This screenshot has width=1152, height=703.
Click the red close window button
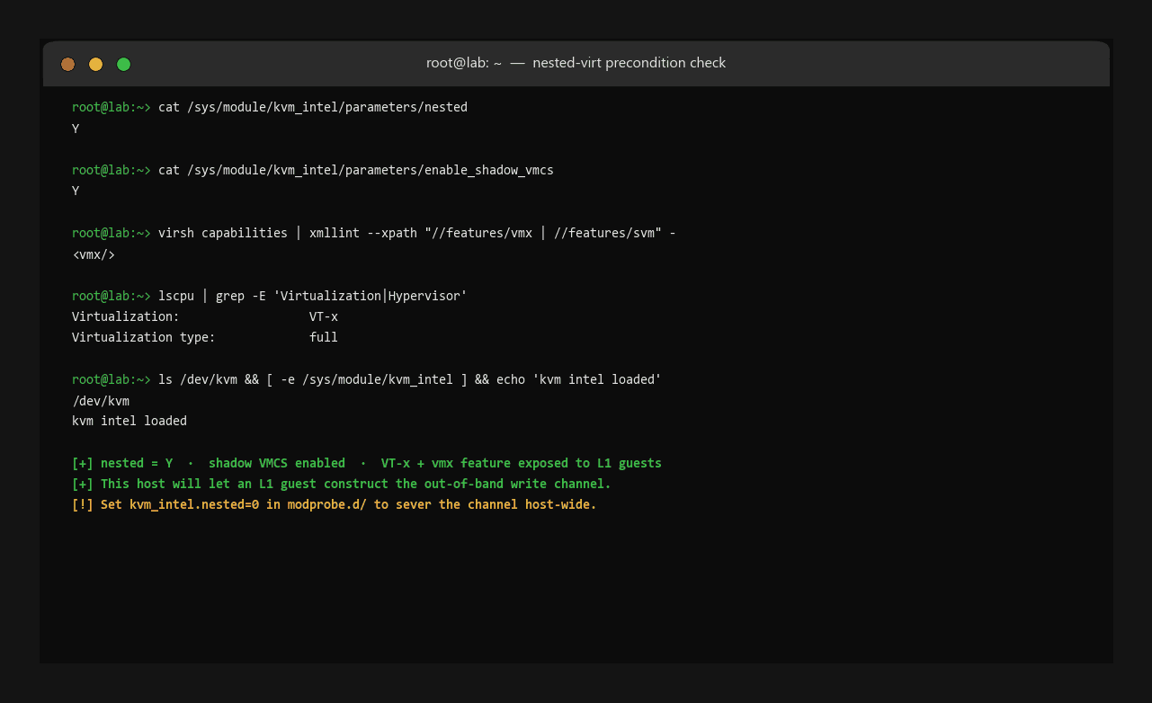point(67,64)
